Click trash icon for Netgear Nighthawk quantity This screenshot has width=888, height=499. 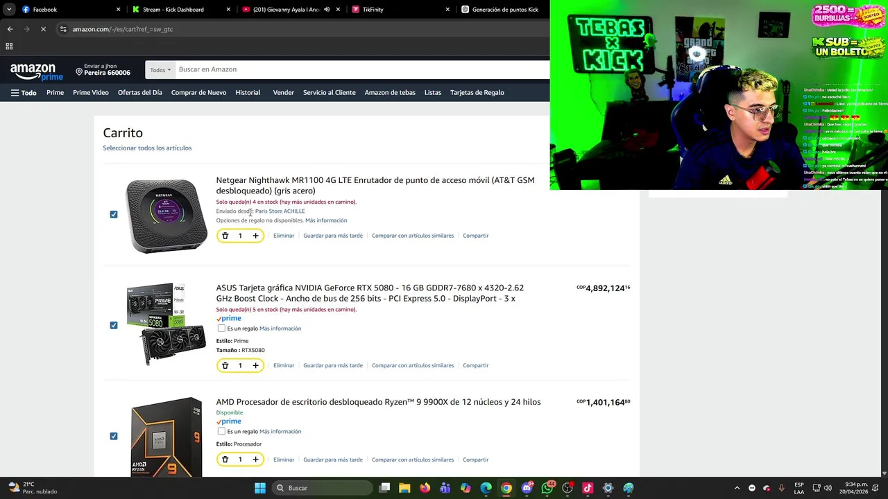(x=225, y=236)
